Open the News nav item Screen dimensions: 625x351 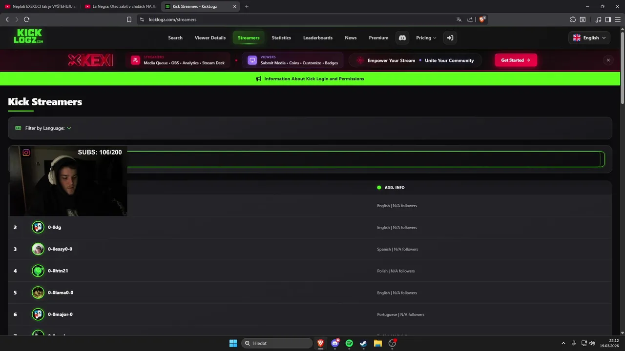point(351,38)
